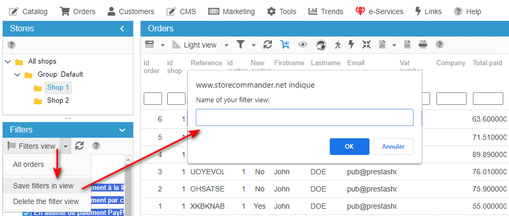Refresh the Filters panel list
This screenshot has height=216, width=509.
[79, 146]
